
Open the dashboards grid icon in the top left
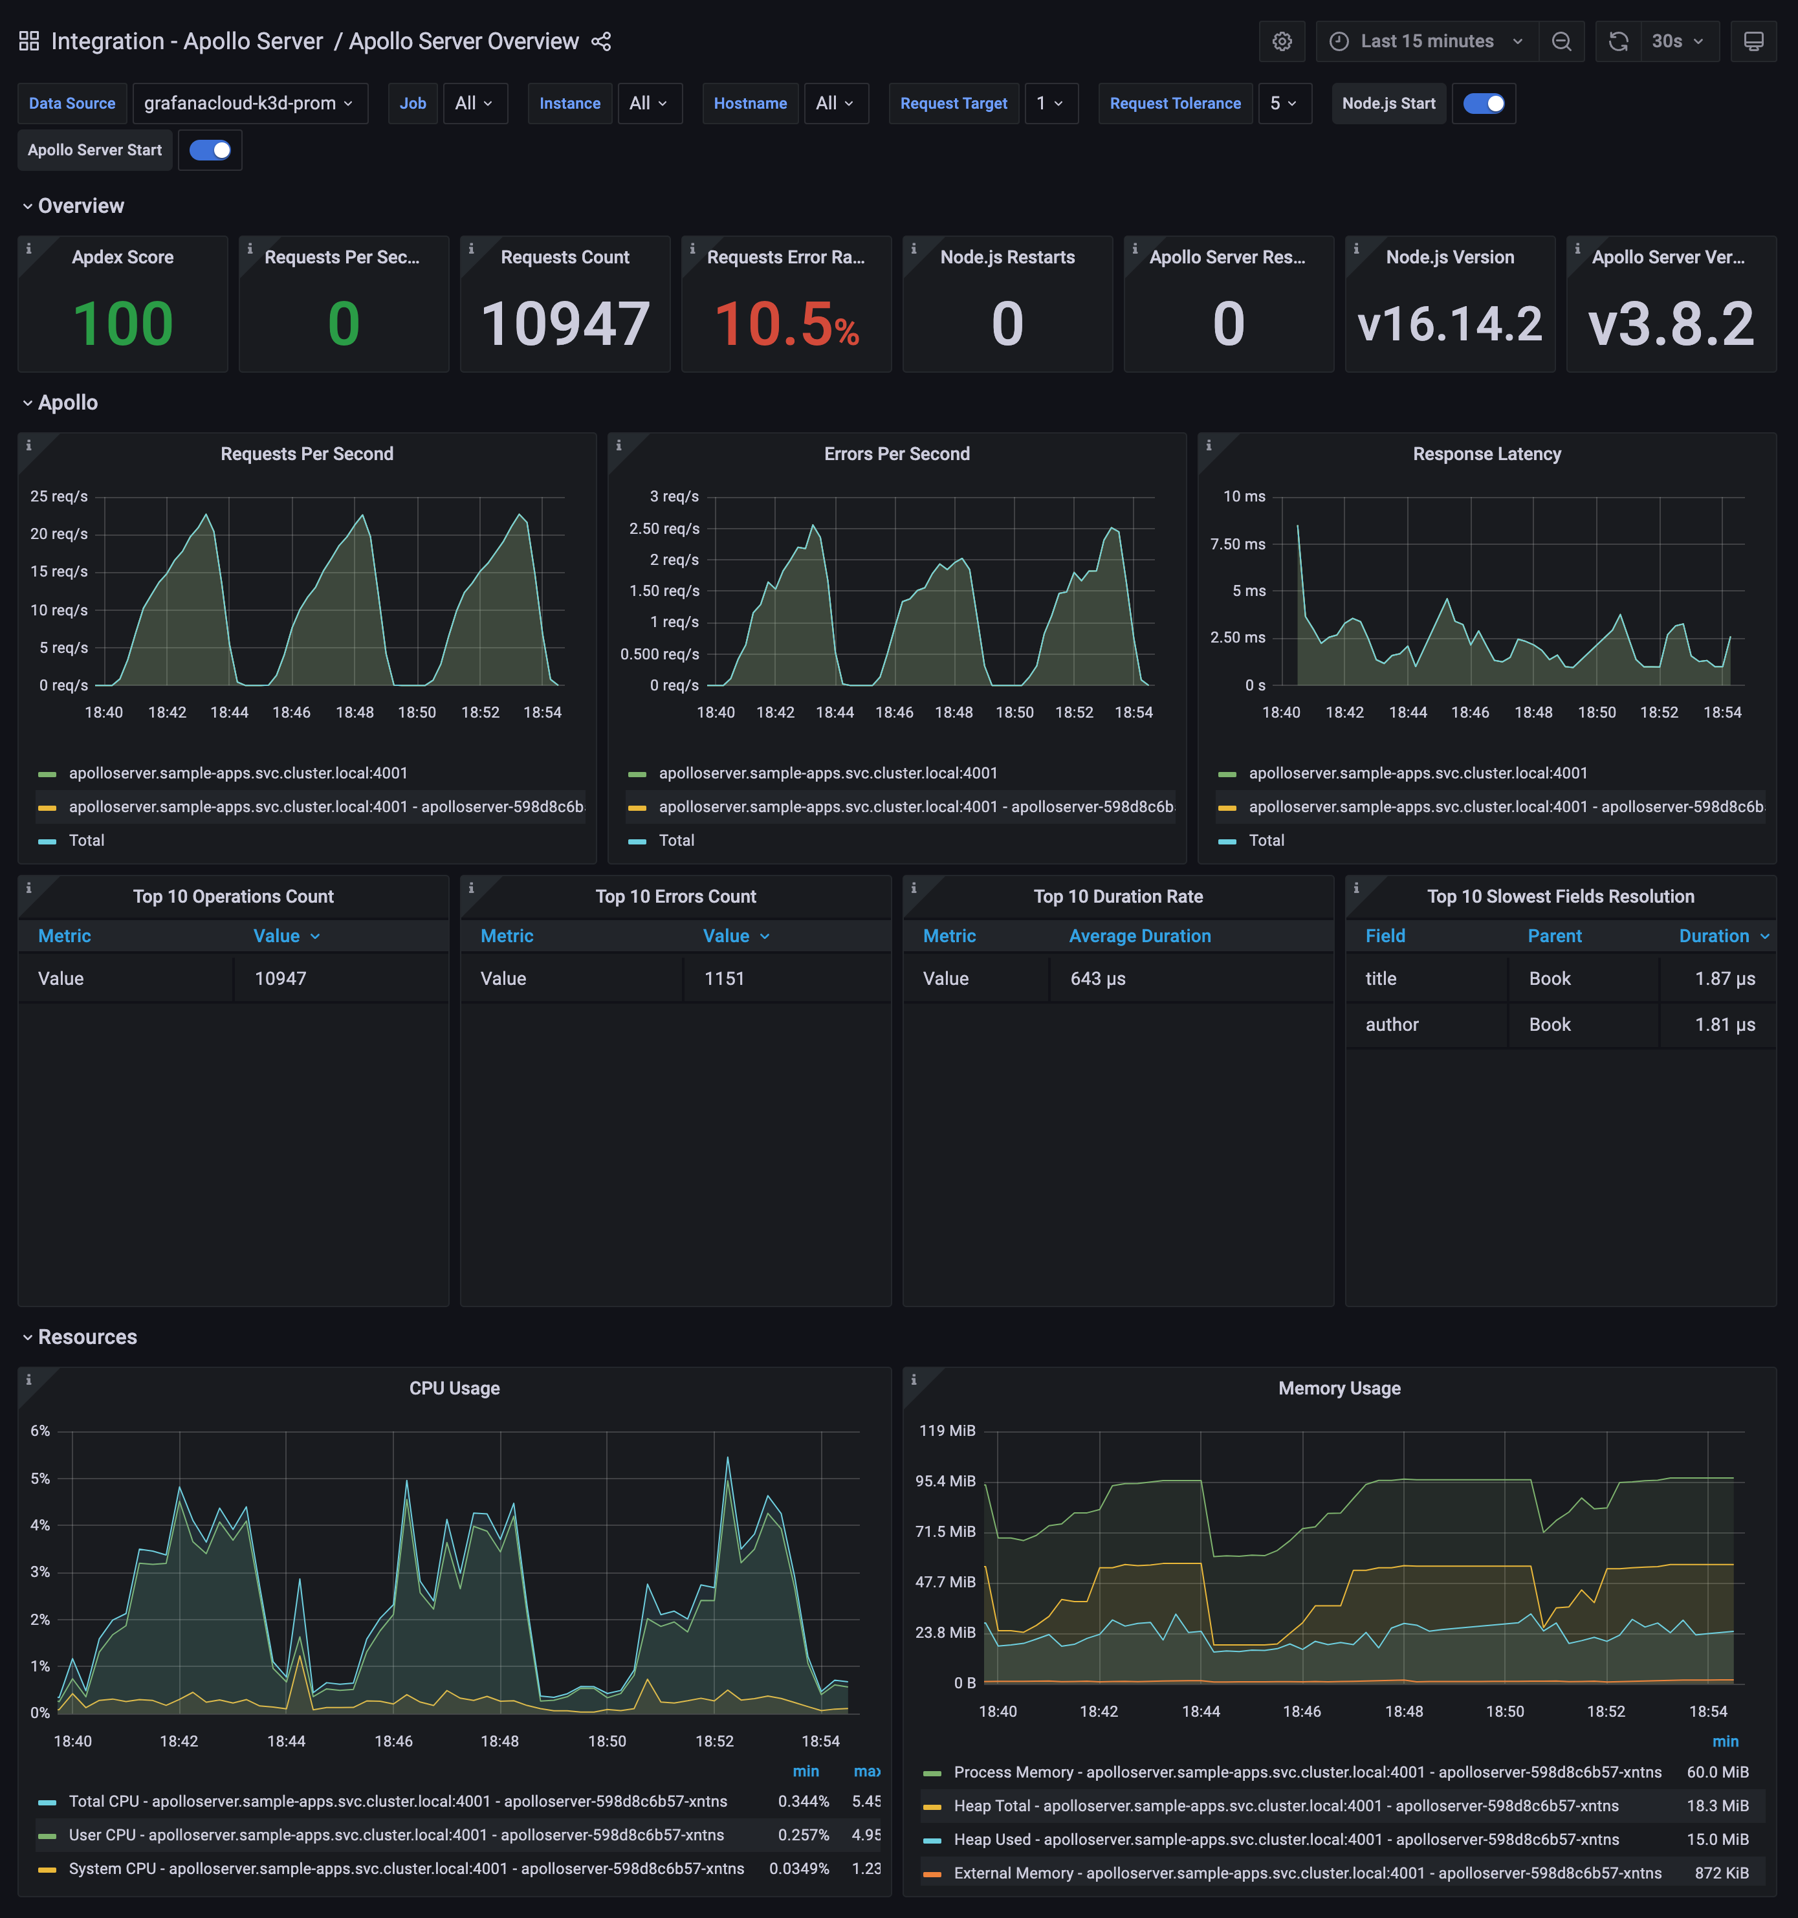point(28,41)
